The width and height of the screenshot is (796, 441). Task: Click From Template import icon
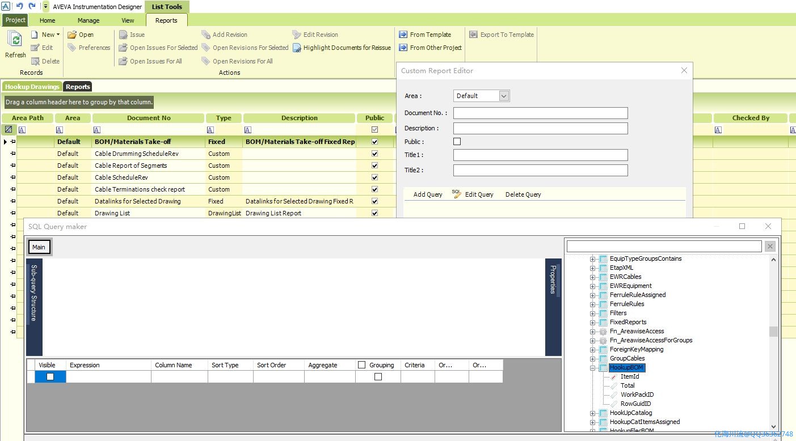tap(403, 35)
